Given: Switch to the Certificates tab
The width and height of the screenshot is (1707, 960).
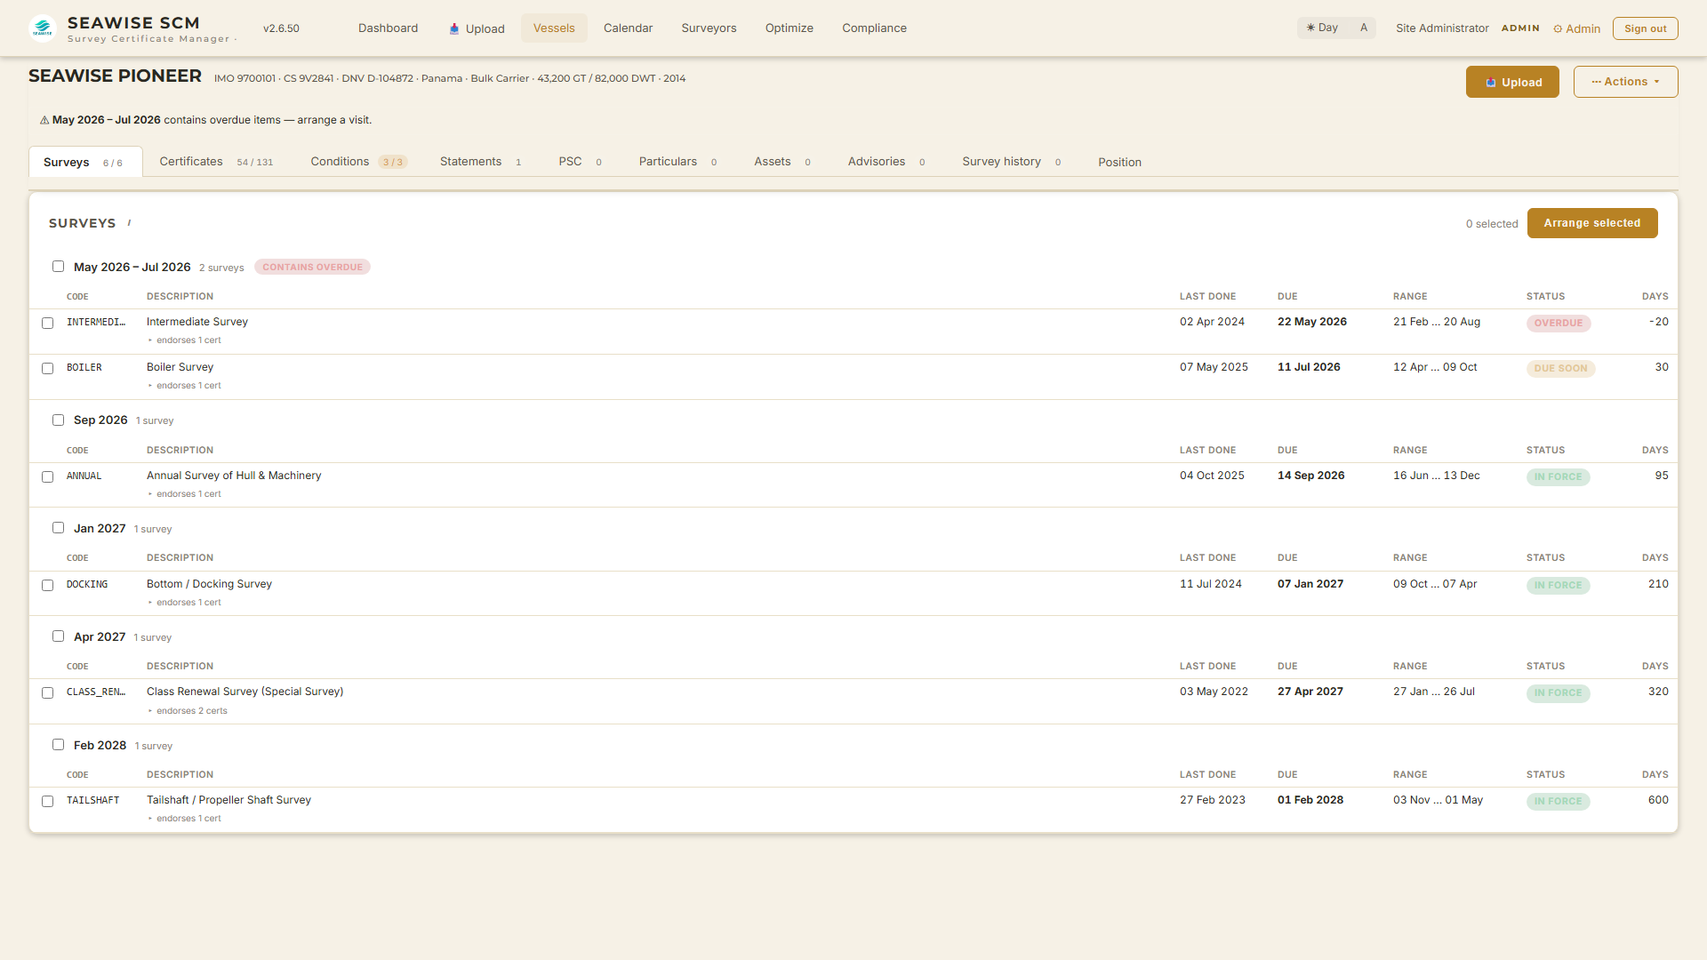Looking at the screenshot, I should [x=216, y=162].
